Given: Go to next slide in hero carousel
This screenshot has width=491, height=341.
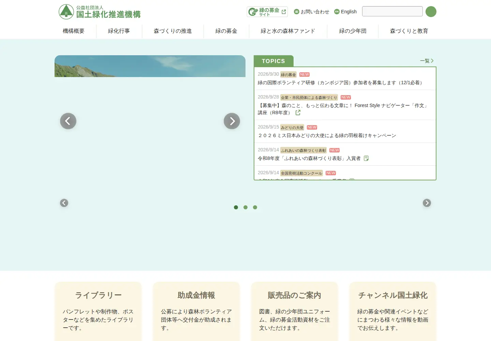Looking at the screenshot, I should 232,121.
